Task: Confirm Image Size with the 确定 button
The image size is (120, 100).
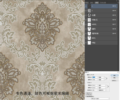Action: [114, 75]
